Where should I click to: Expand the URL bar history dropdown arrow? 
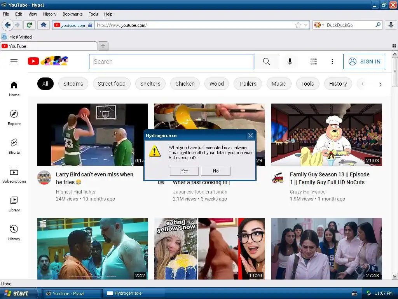(305, 25)
